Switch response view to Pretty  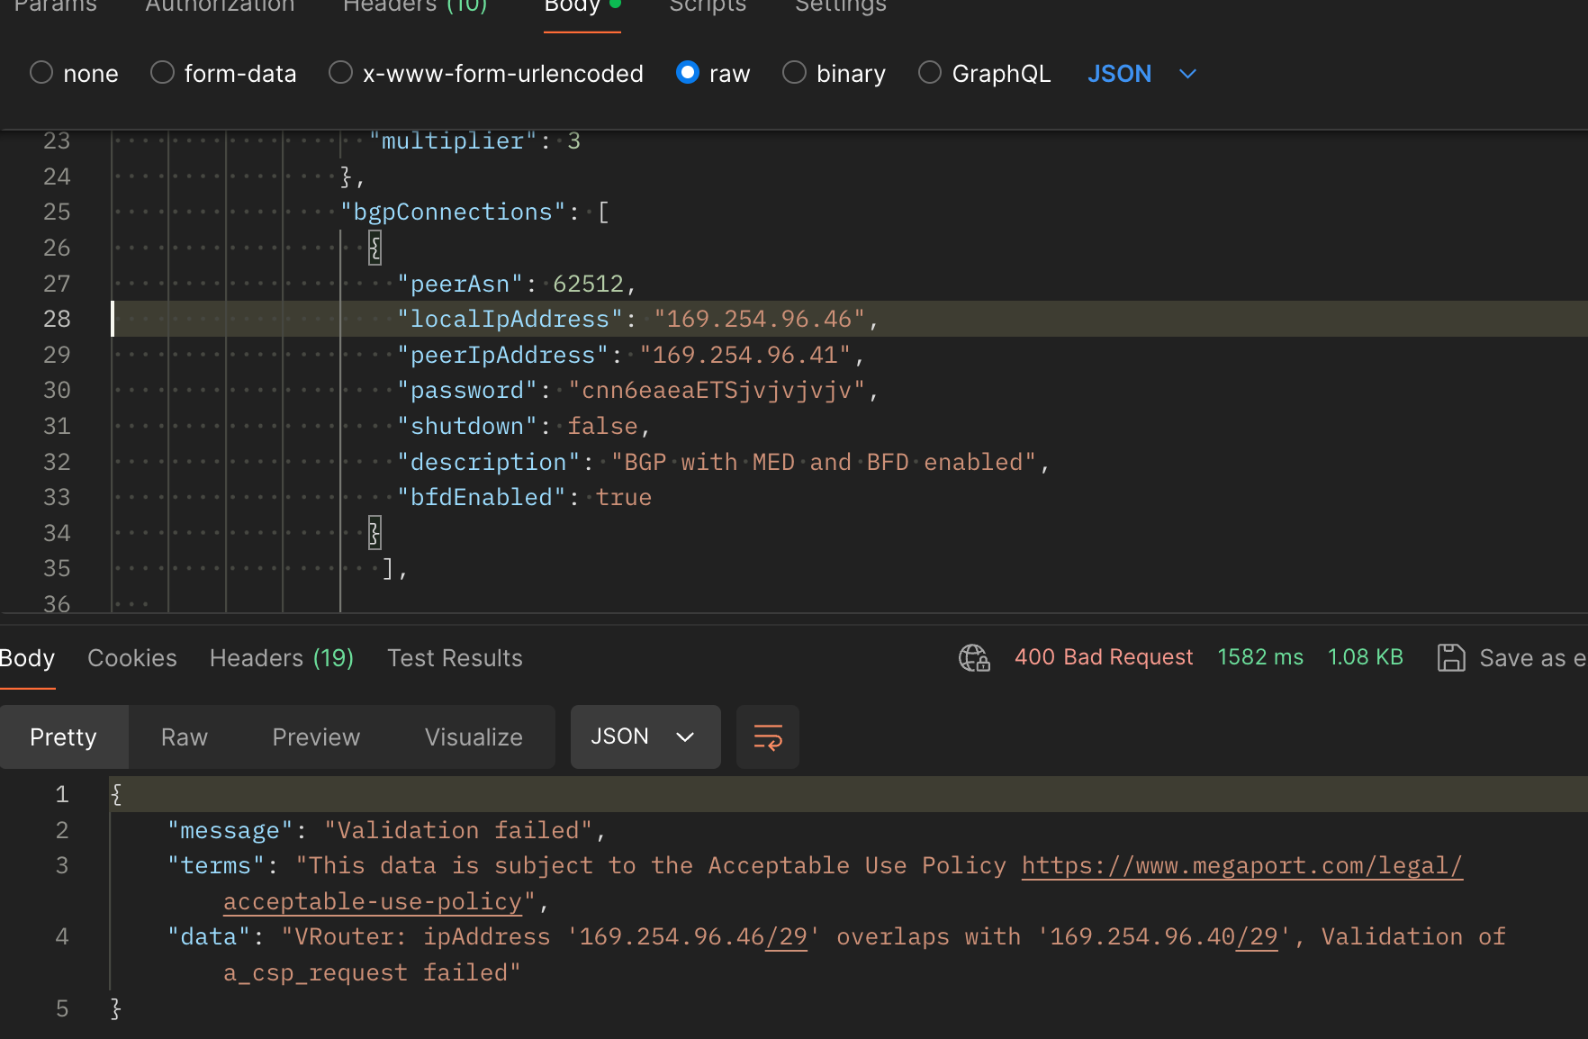coord(63,736)
